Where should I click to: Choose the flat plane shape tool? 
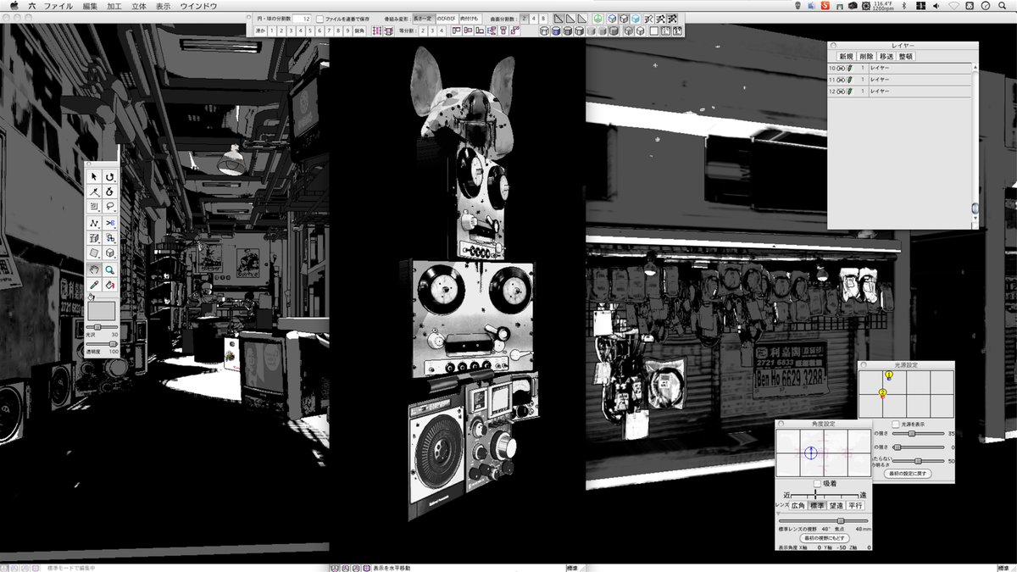pos(94,252)
